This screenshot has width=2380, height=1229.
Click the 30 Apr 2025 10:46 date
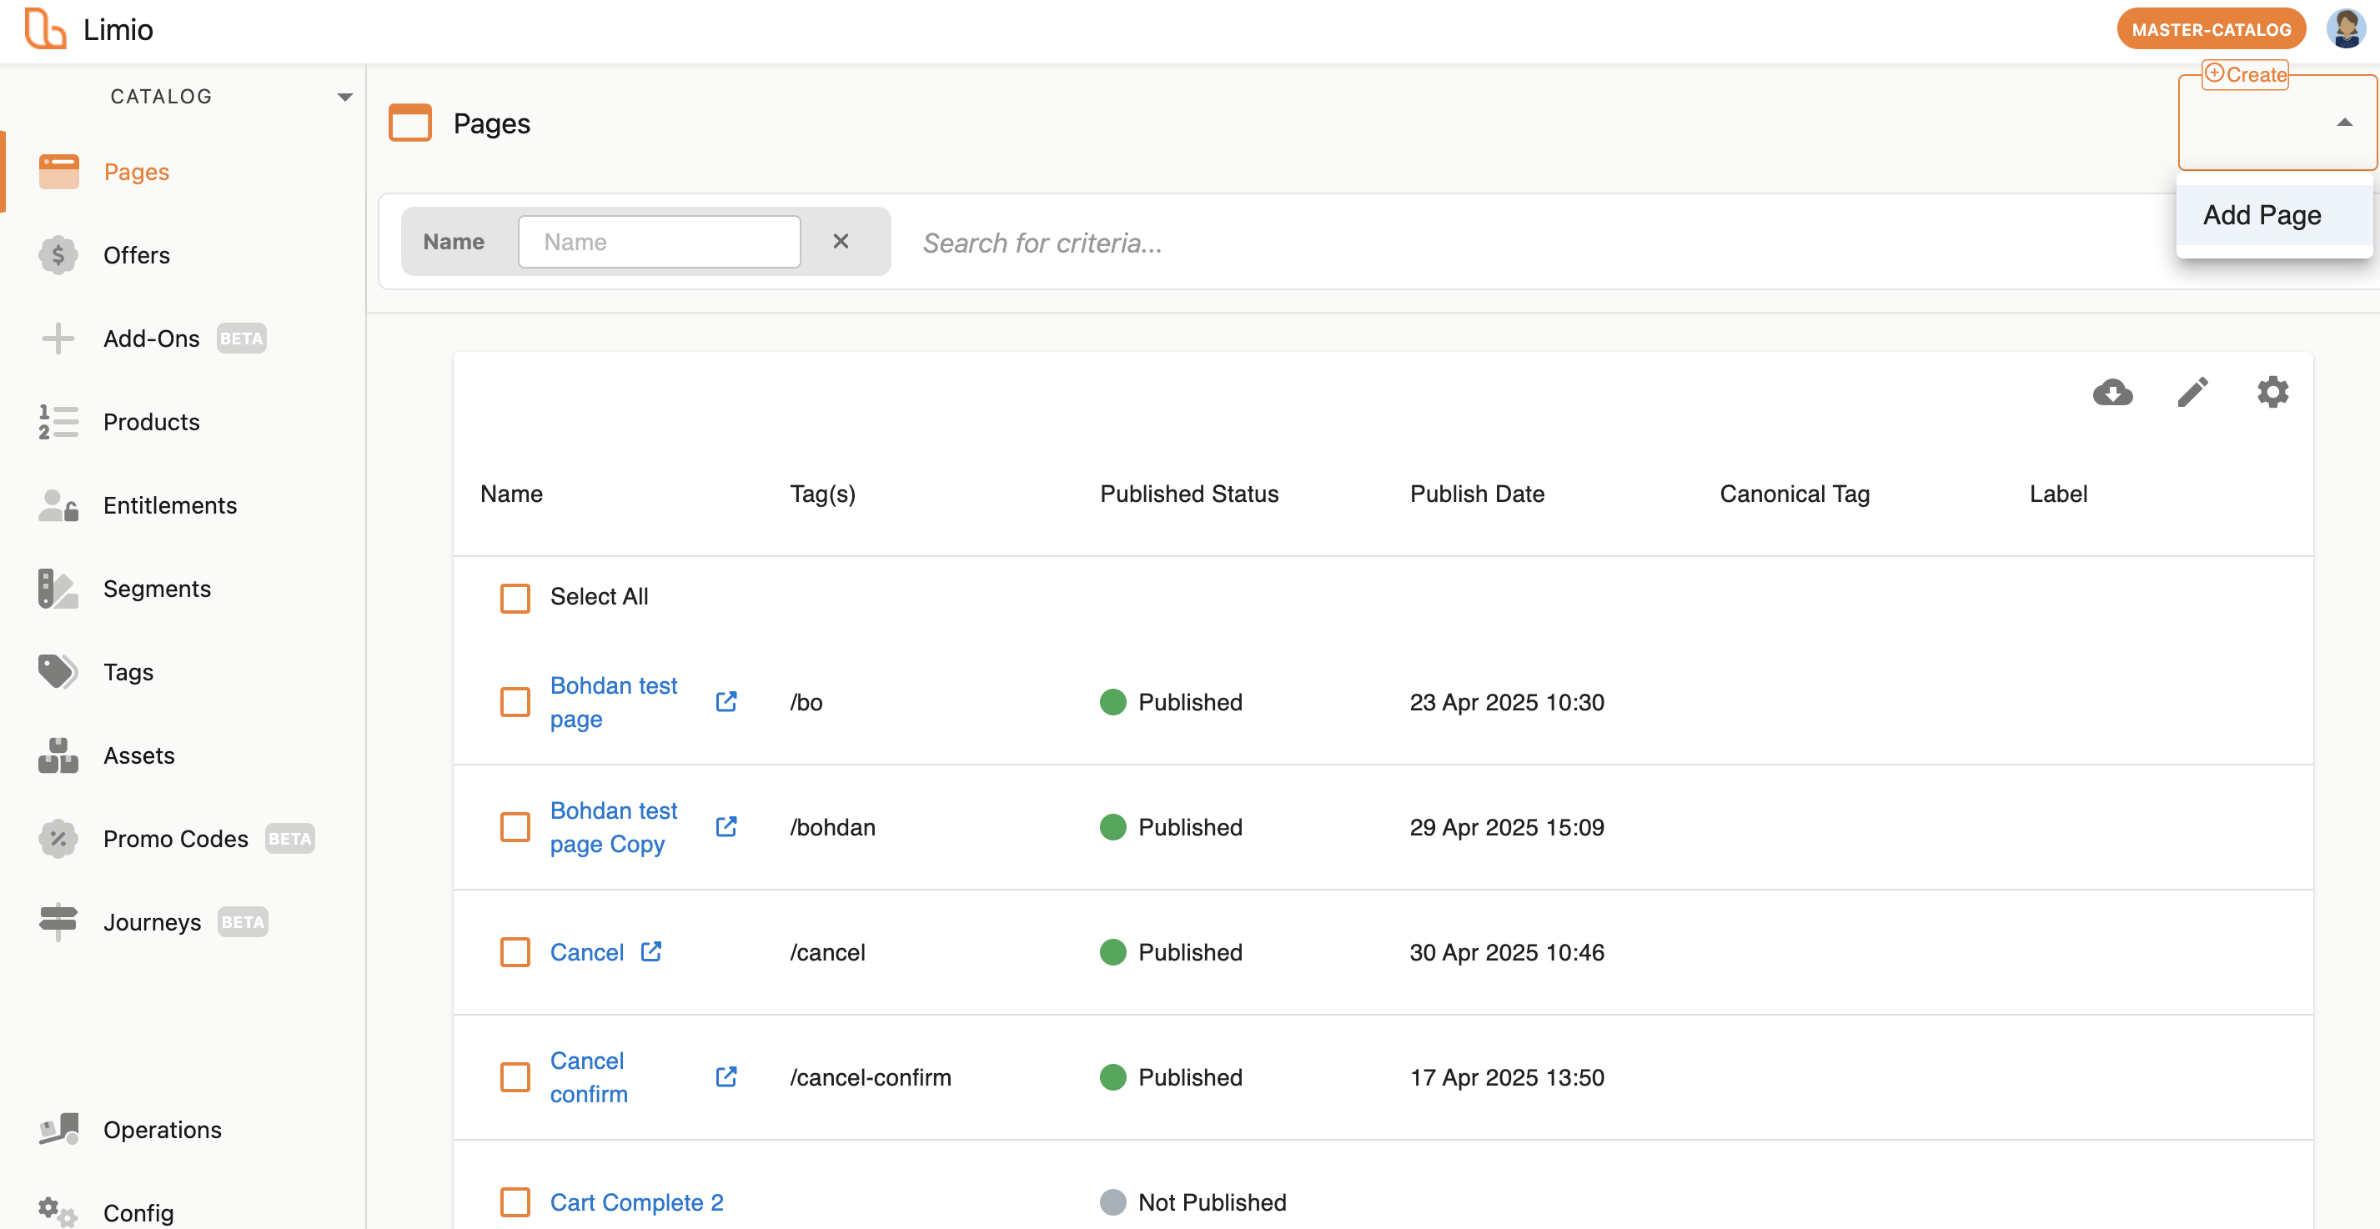(x=1507, y=952)
